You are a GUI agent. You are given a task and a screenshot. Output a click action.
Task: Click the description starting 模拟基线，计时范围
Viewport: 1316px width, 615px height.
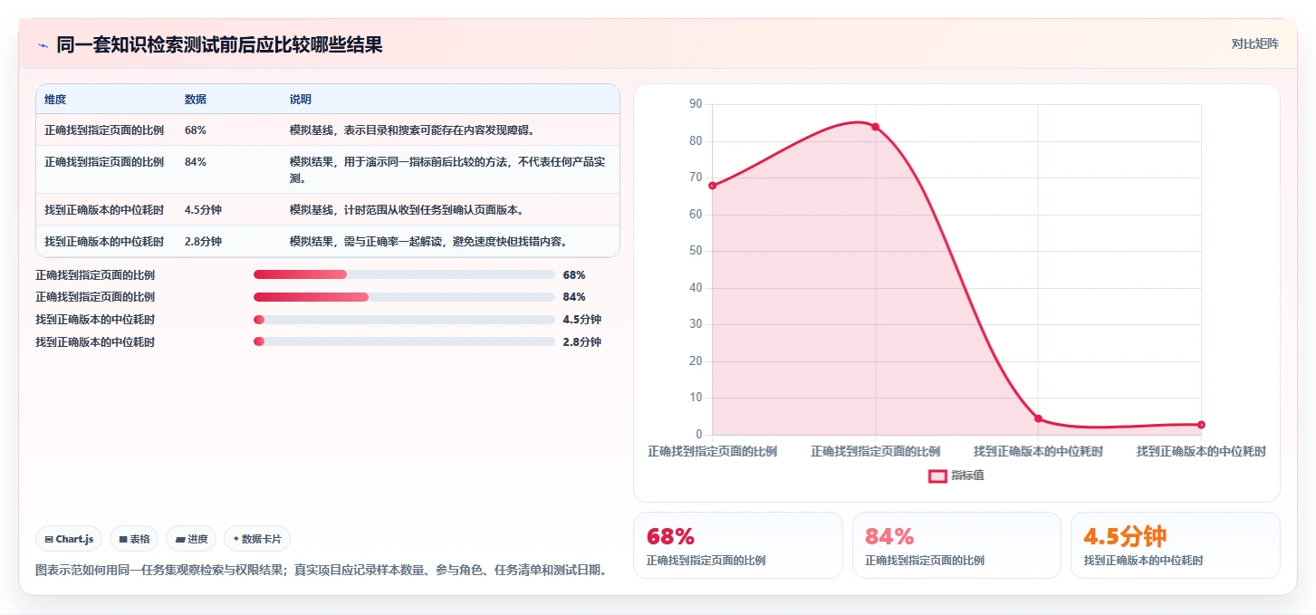tap(408, 210)
